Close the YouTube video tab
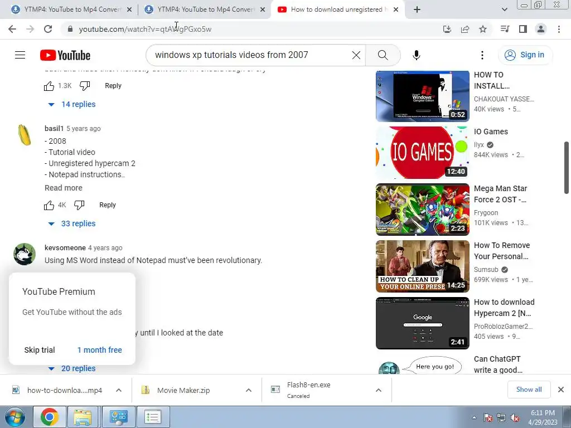 click(x=396, y=9)
